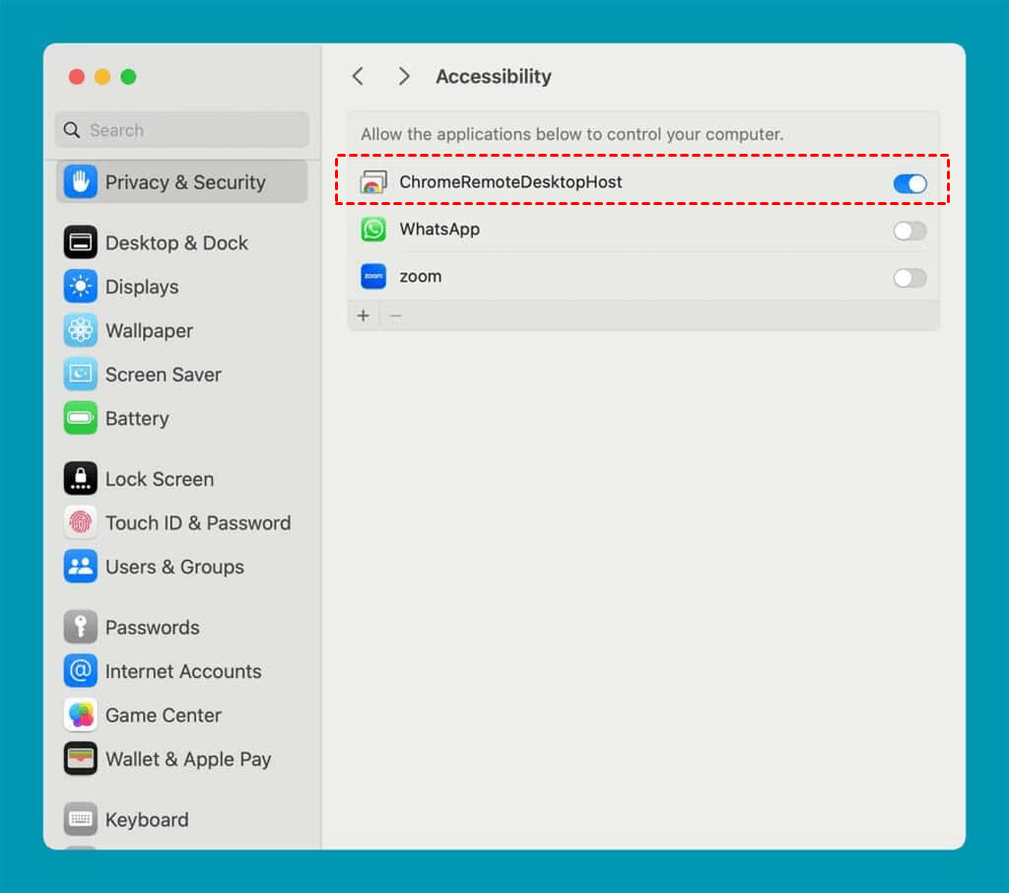This screenshot has width=1009, height=893.
Task: Disable the ChromeRemoteDesktopHost accessibility toggle
Action: (x=909, y=183)
